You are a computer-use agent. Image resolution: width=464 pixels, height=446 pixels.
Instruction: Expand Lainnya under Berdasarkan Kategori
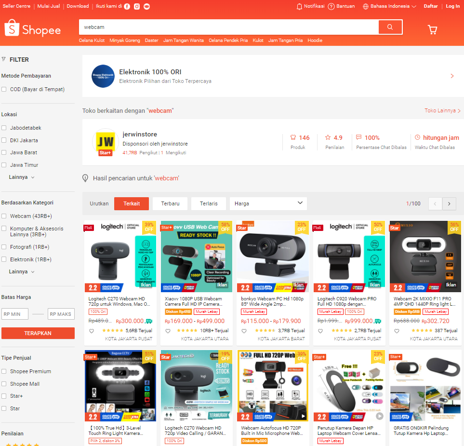pyautogui.click(x=22, y=271)
